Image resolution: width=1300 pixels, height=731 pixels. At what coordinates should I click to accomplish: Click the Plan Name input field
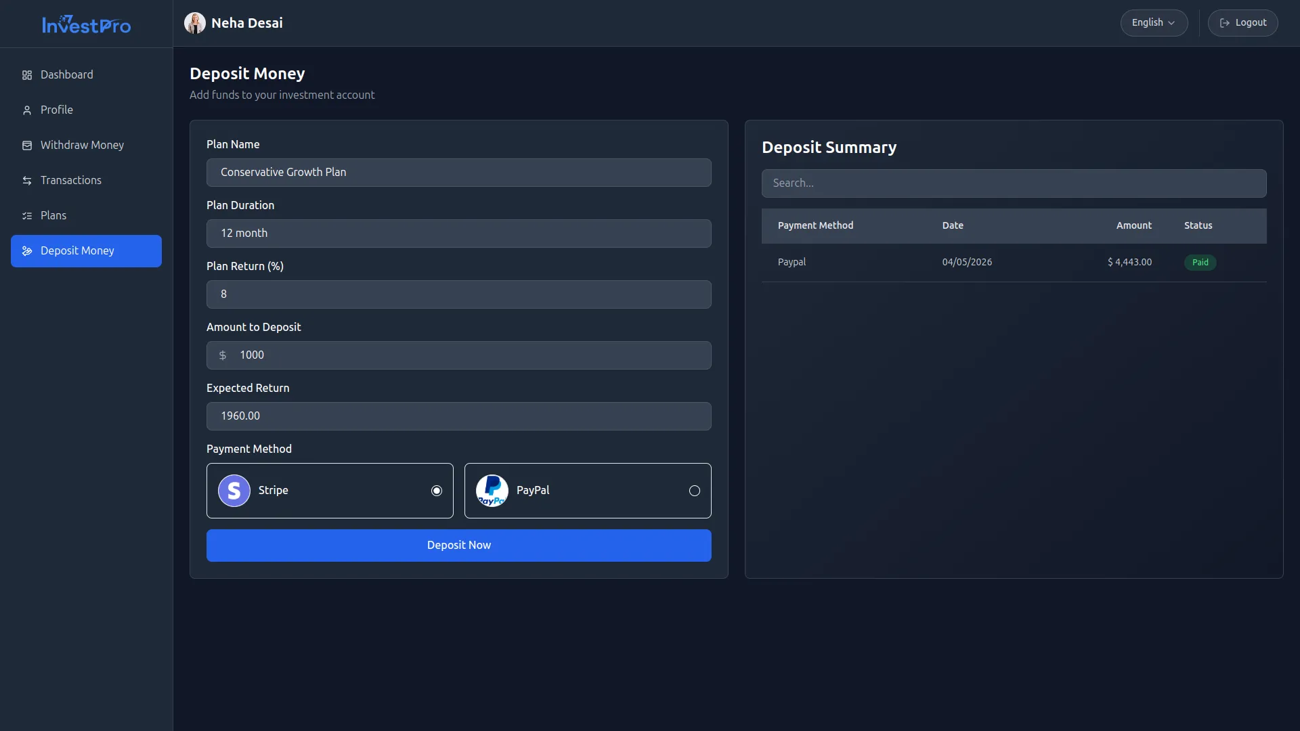coord(459,173)
